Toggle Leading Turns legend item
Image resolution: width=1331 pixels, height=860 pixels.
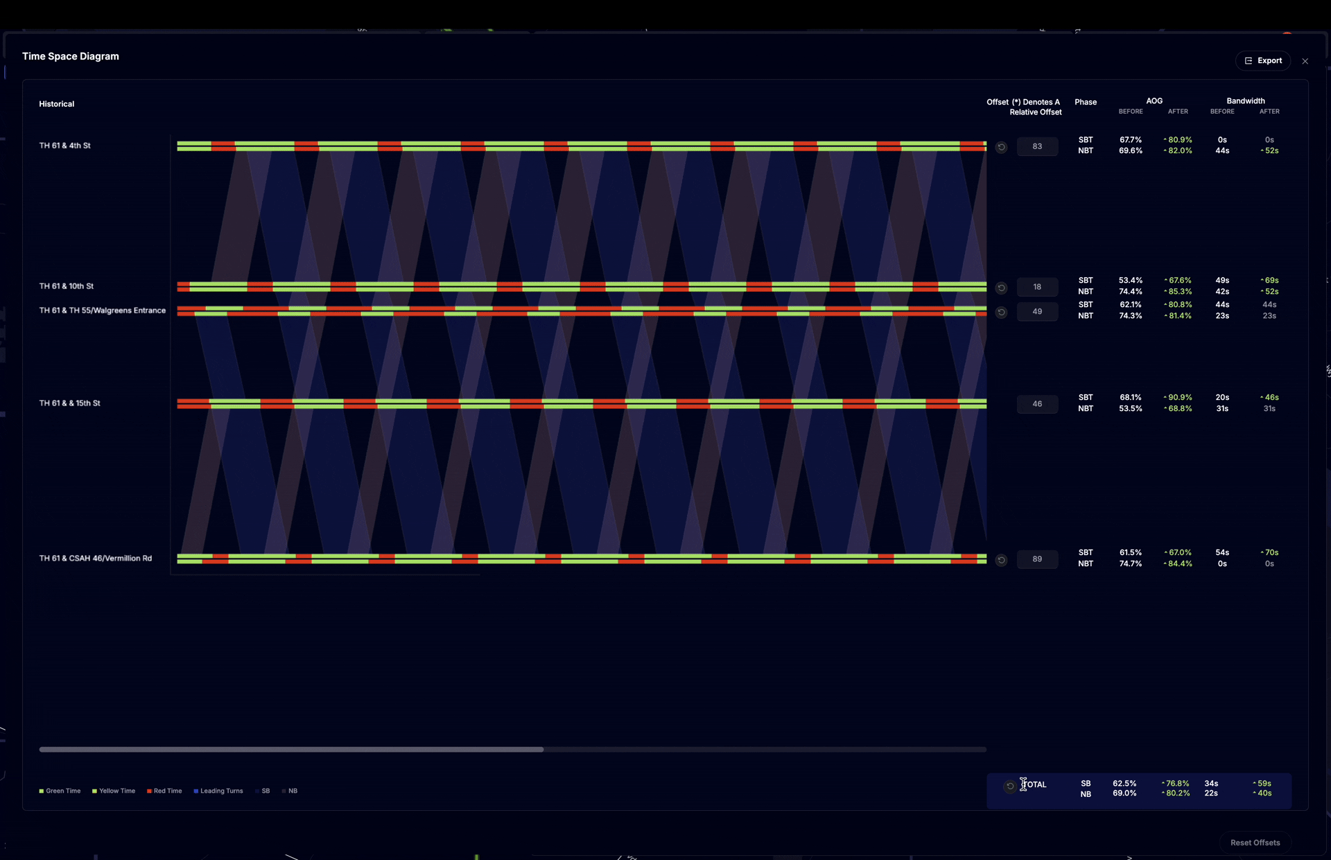[218, 791]
